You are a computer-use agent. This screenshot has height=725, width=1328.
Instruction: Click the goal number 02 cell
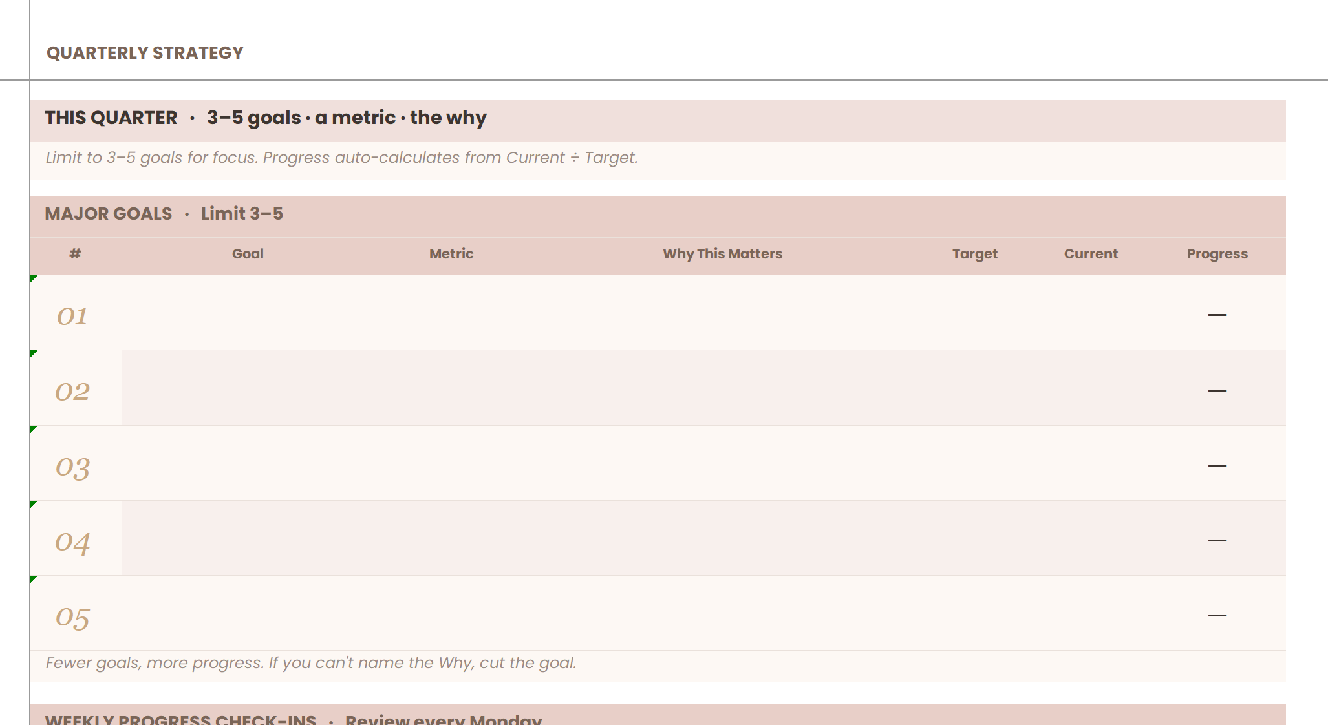(72, 391)
